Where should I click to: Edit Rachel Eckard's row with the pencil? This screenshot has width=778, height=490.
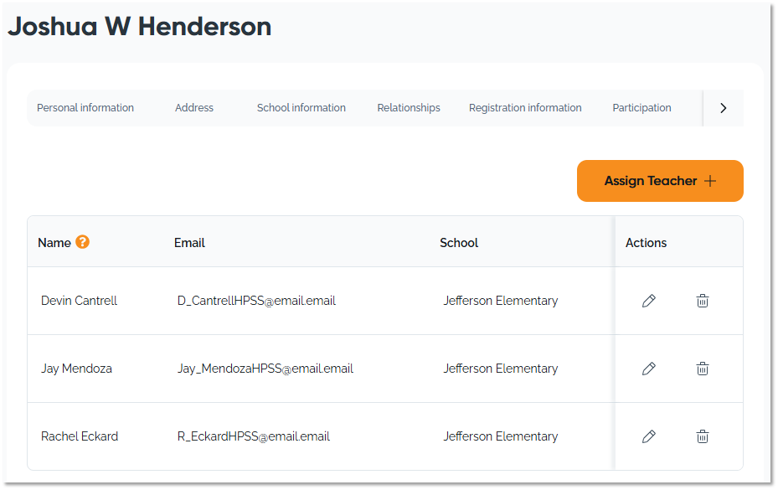(648, 436)
